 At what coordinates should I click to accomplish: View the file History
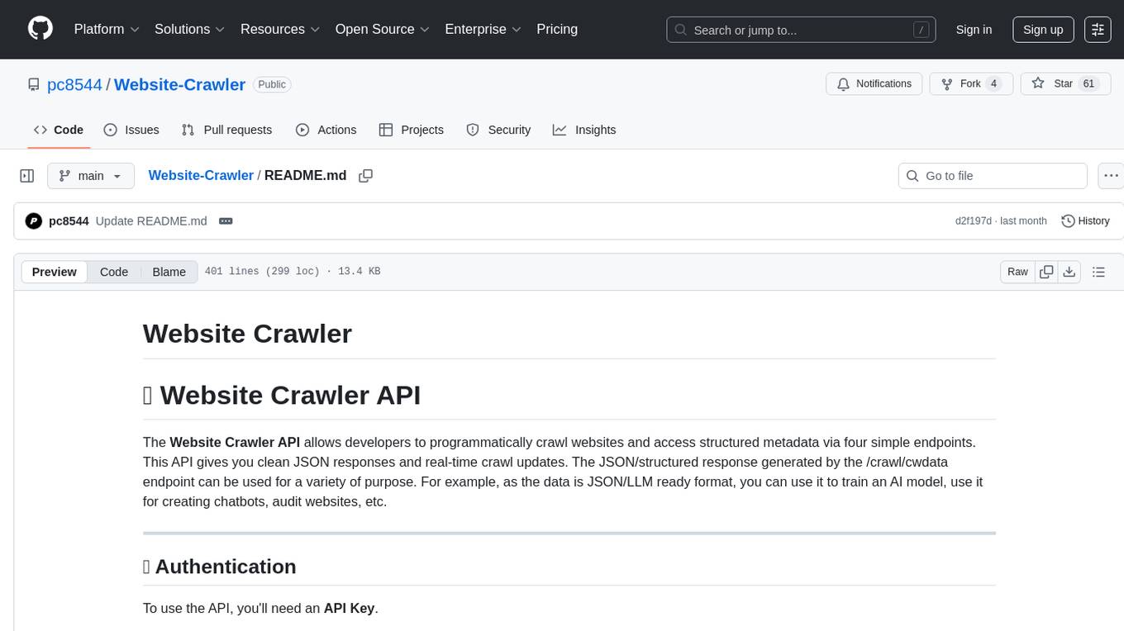[1085, 221]
